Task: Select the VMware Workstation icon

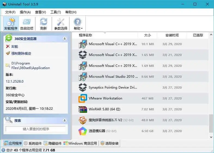Action: [x=83, y=98]
